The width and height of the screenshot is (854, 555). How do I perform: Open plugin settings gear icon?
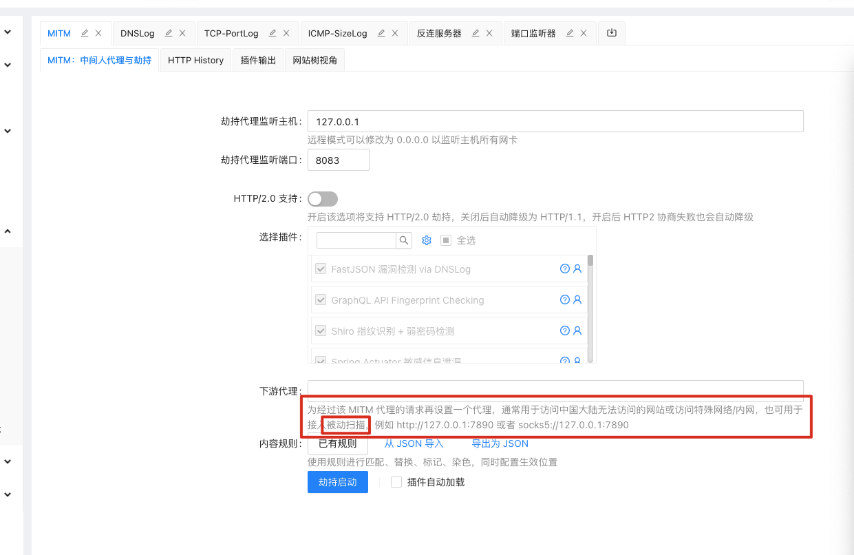click(426, 240)
